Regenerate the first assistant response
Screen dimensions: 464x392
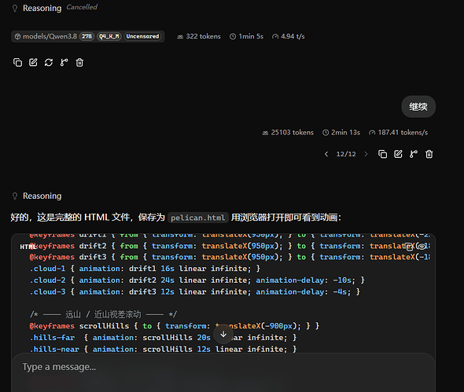tap(49, 62)
